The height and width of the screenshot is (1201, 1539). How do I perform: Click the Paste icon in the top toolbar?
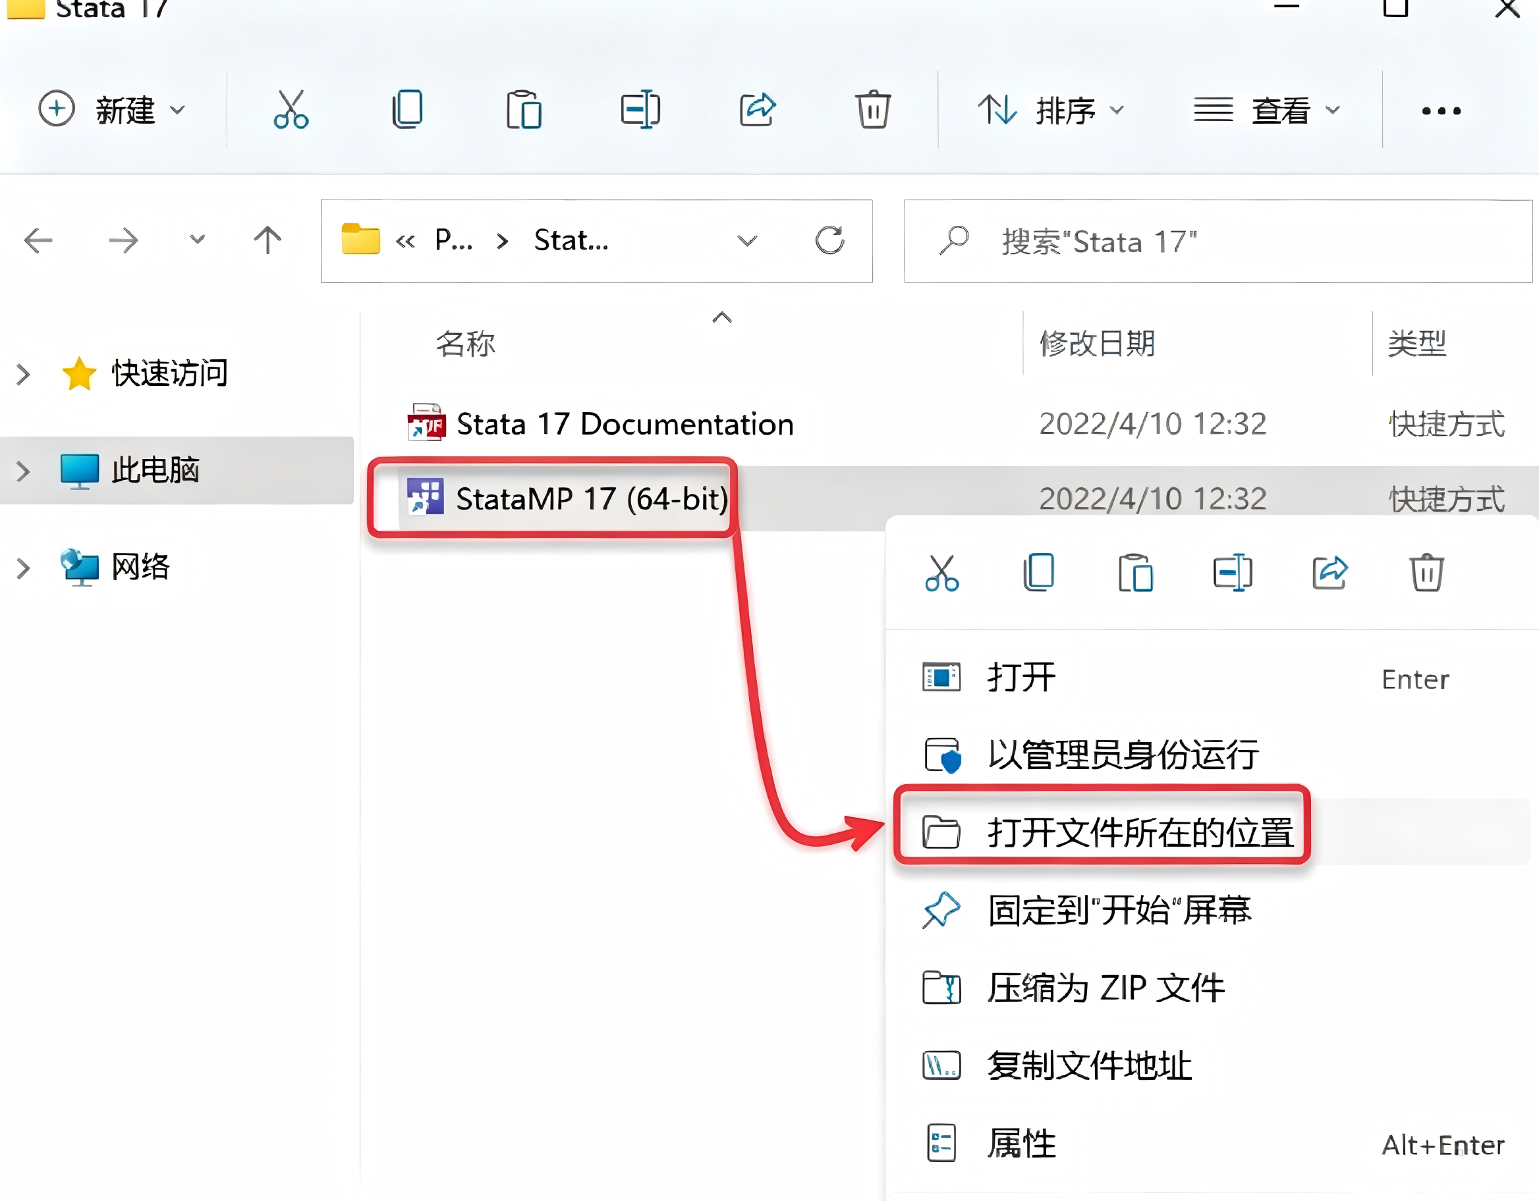(x=524, y=109)
